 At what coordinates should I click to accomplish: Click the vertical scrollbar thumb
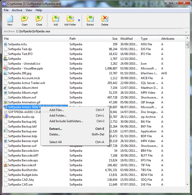(187, 45)
